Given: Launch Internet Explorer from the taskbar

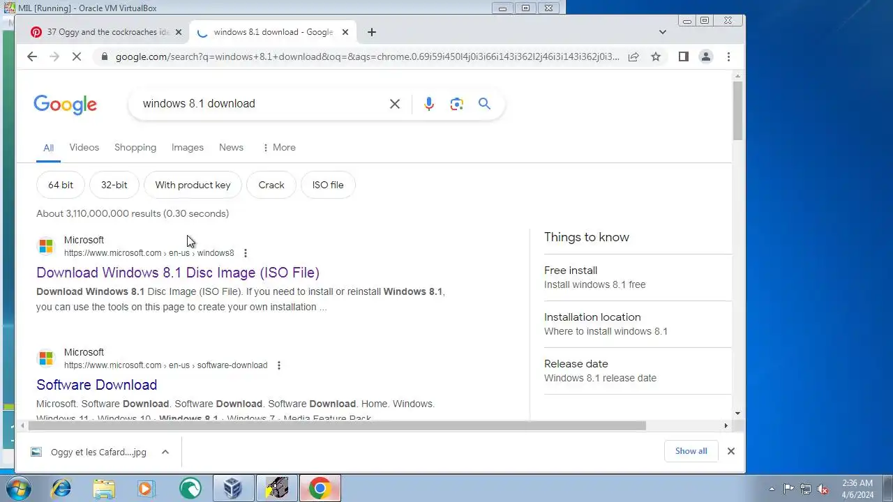Looking at the screenshot, I should point(61,488).
